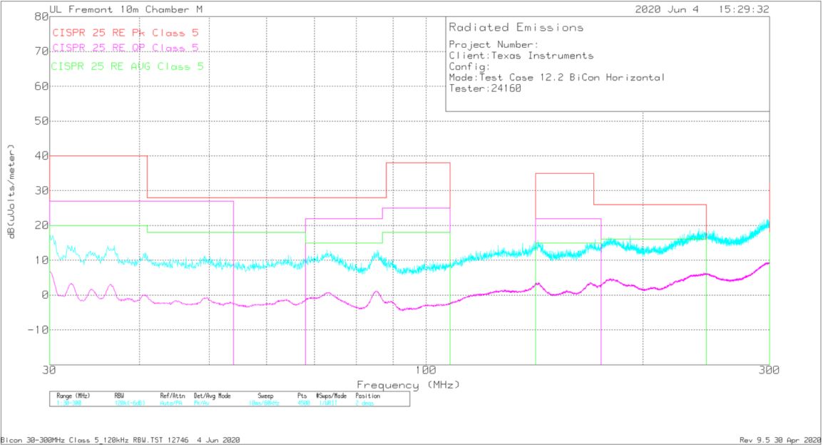
Task: Click the green CISPR 25 RE AVG Class 5 legend
Action: pos(128,66)
